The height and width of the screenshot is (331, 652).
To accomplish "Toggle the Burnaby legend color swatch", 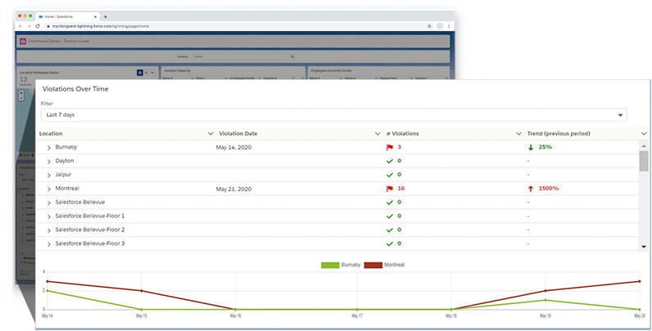I will tap(330, 265).
